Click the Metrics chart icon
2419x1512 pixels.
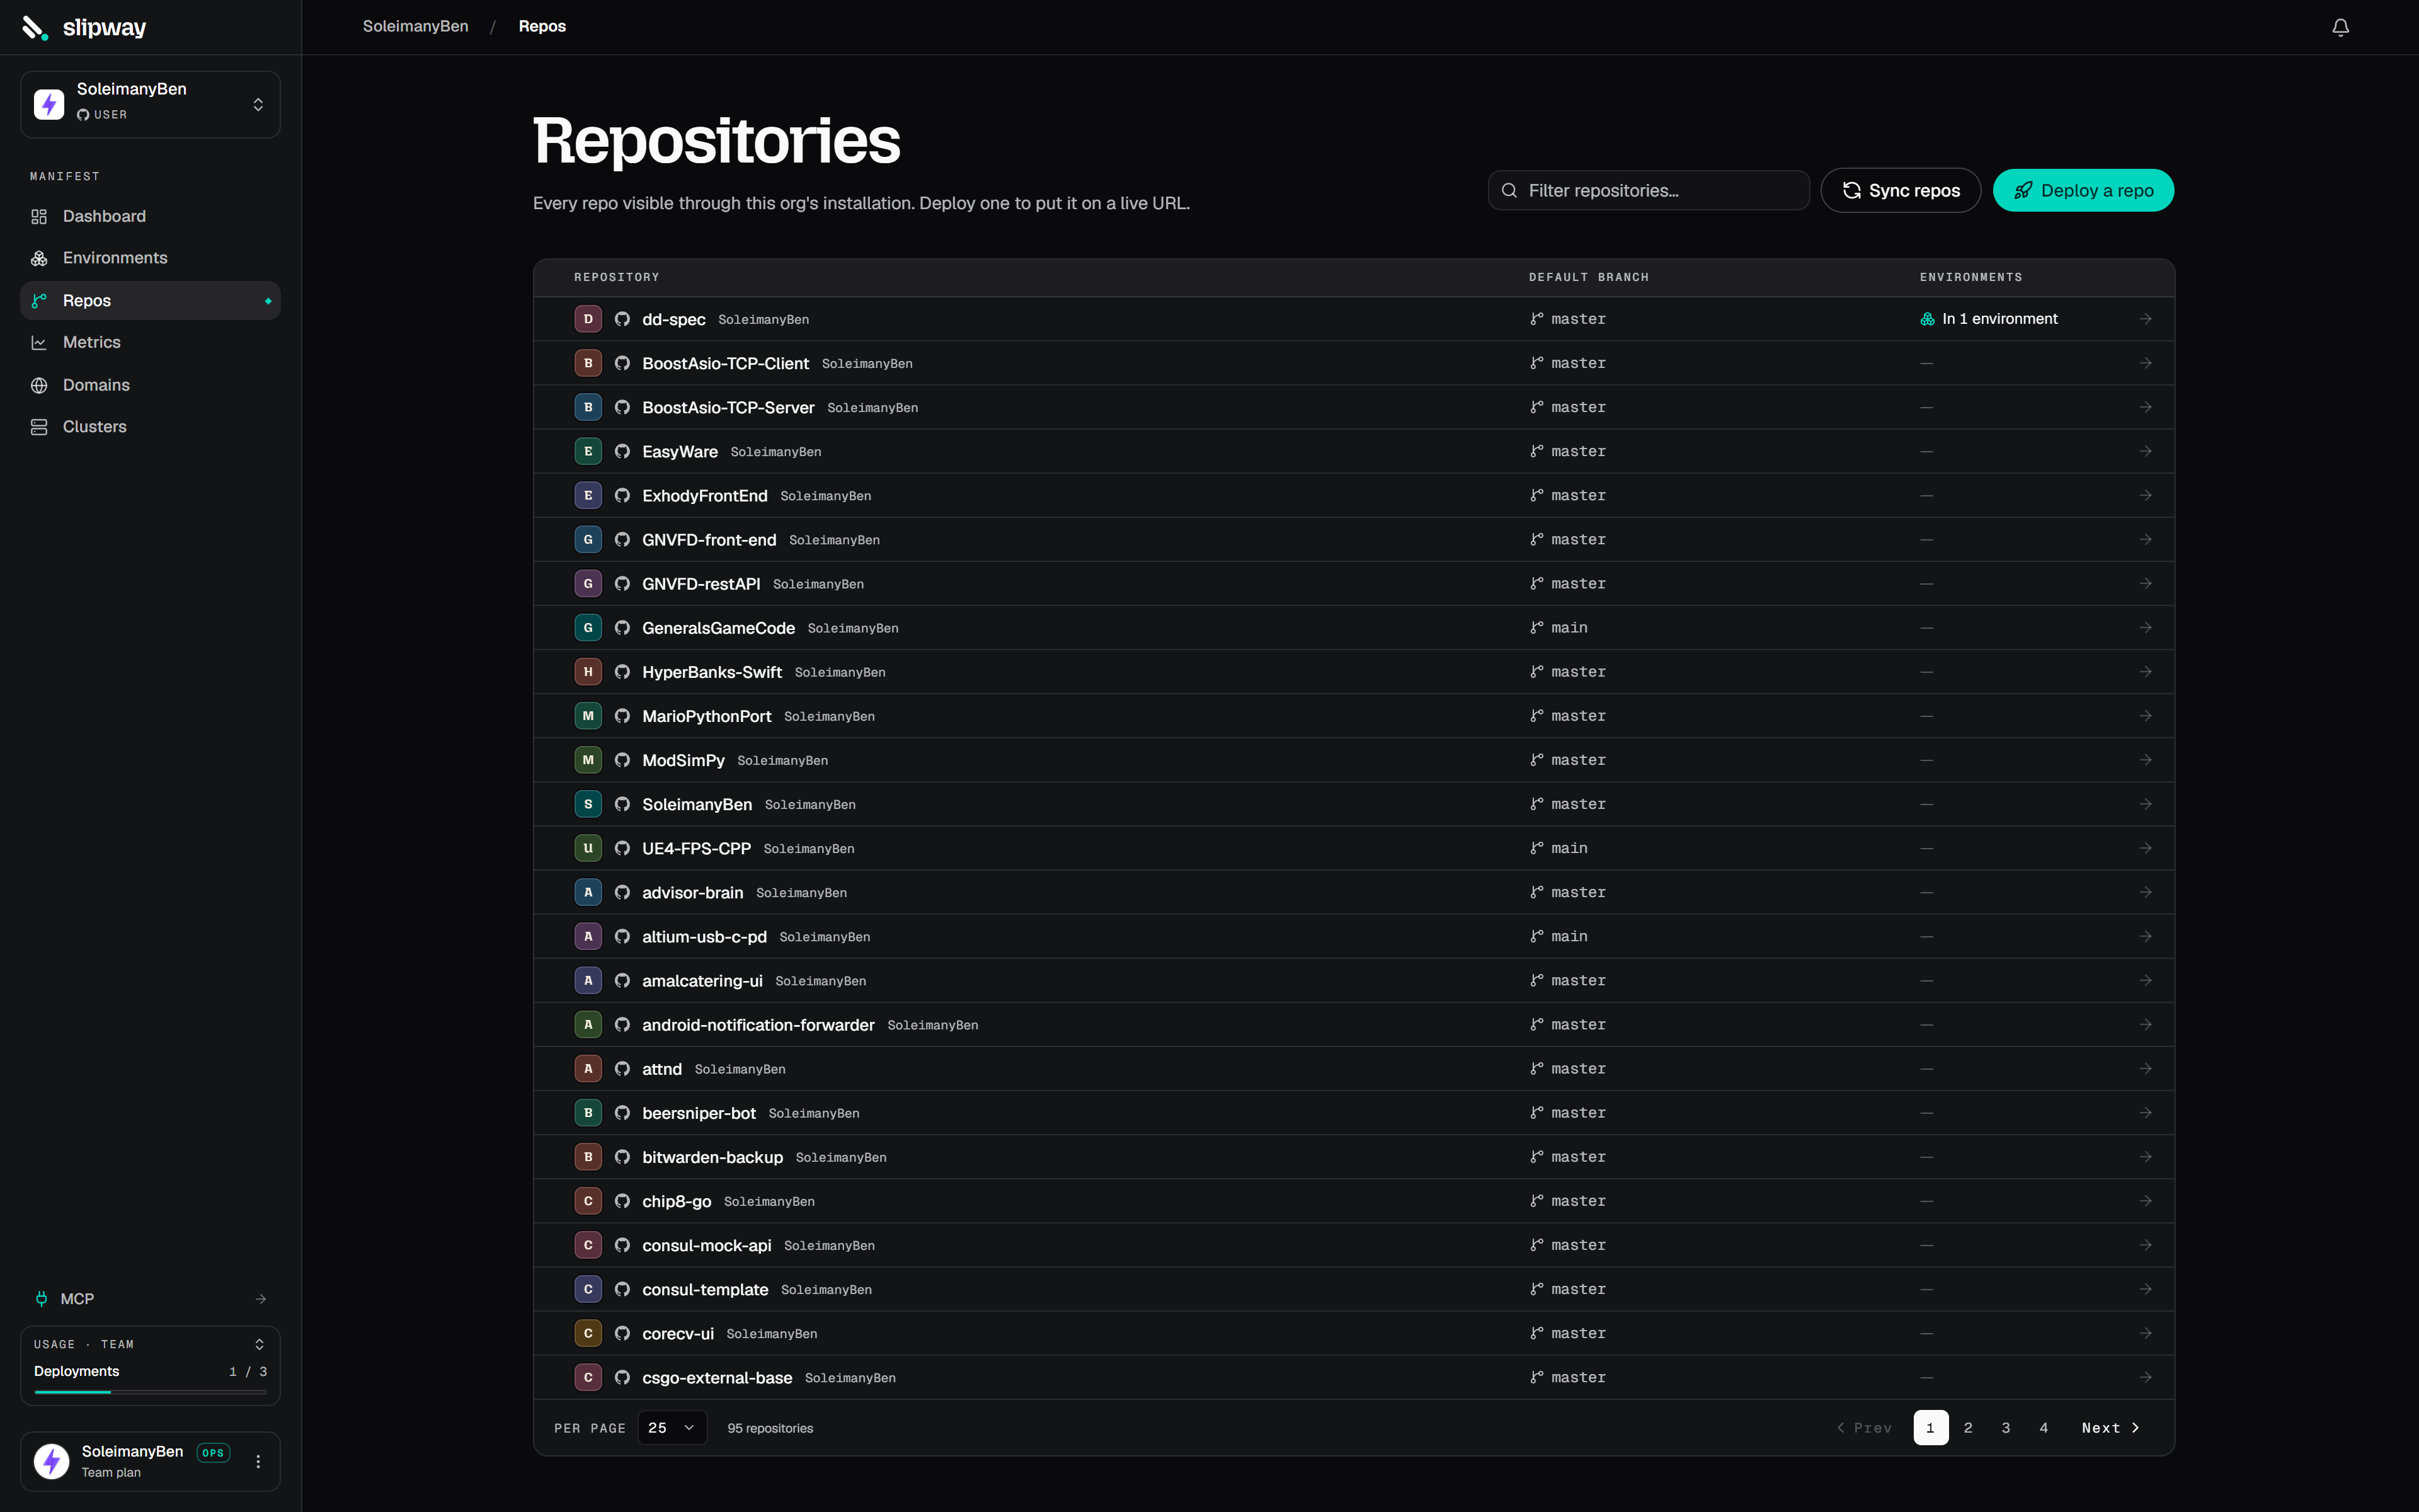(x=39, y=342)
